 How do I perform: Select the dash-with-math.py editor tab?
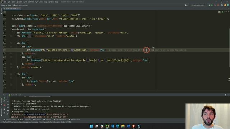coord(11,9)
